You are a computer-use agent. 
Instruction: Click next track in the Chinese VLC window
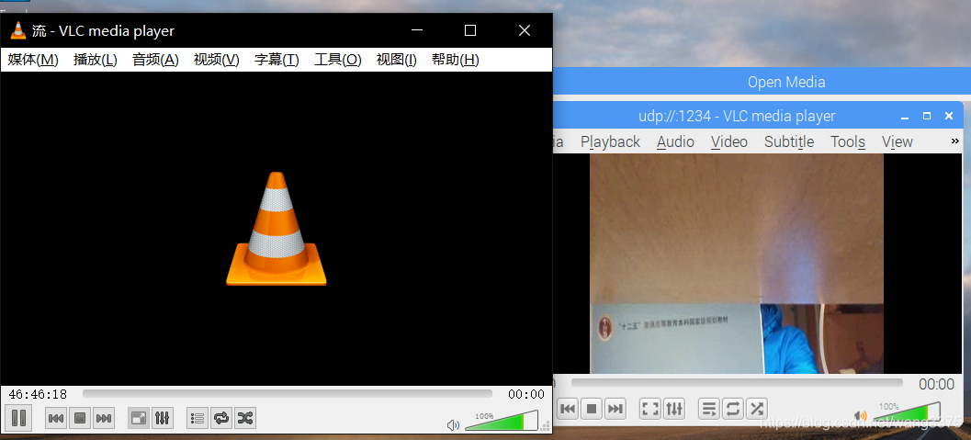(x=104, y=418)
